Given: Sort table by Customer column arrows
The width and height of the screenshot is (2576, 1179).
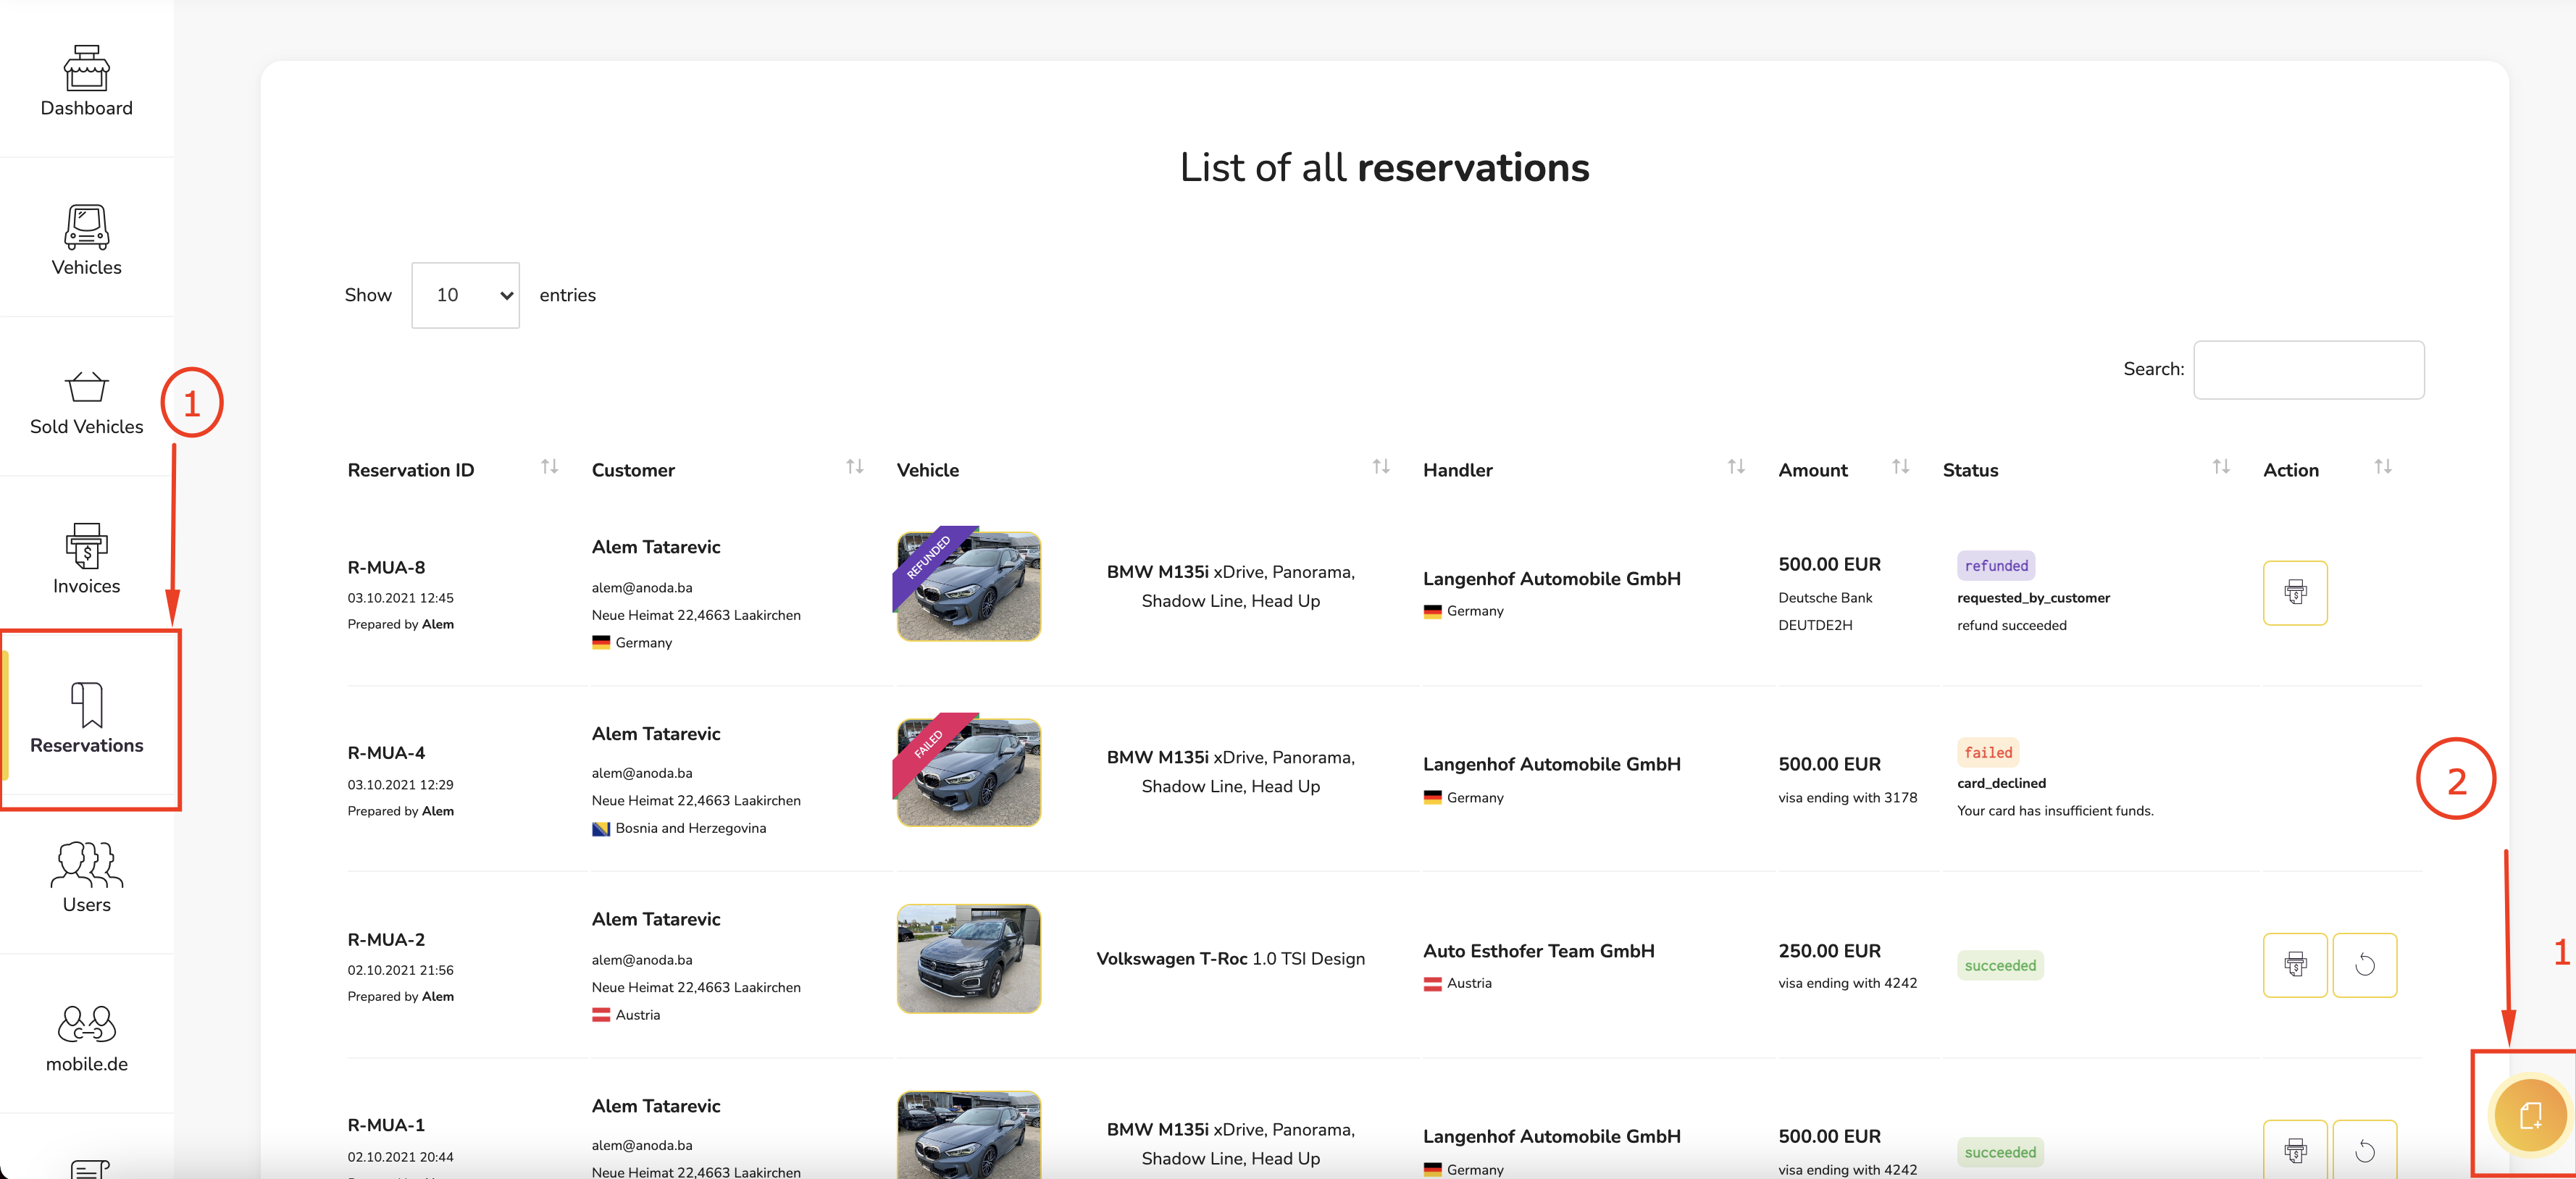Looking at the screenshot, I should [x=854, y=467].
